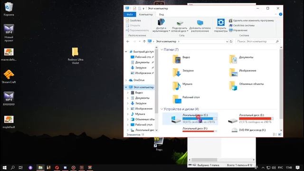Click the taskbar search magnifier

(x=13, y=168)
